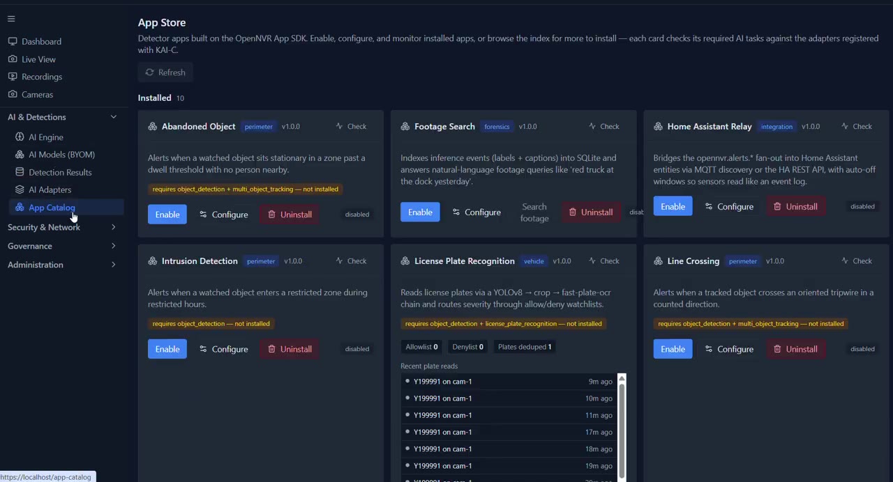Viewport: 893px width, 482px height.
Task: Enable the Line Crossing app
Action: click(673, 349)
